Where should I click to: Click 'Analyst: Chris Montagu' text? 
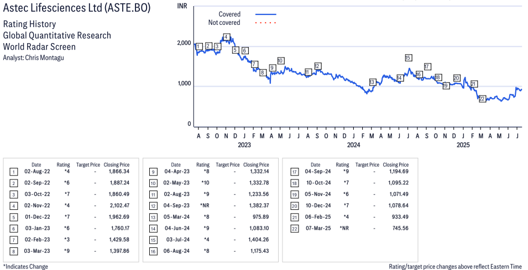[33, 57]
